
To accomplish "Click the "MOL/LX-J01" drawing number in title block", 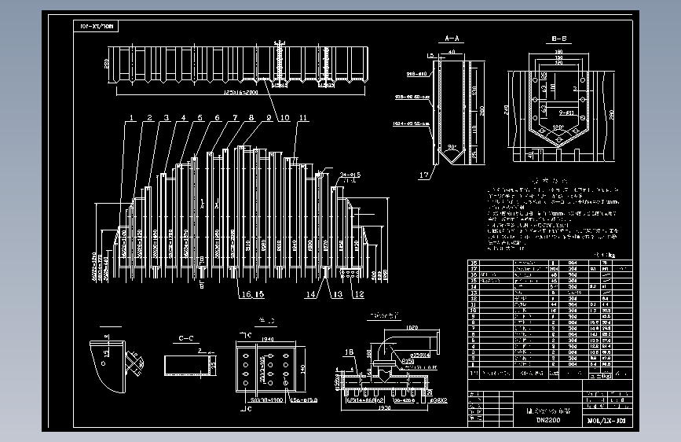I will 606,421.
